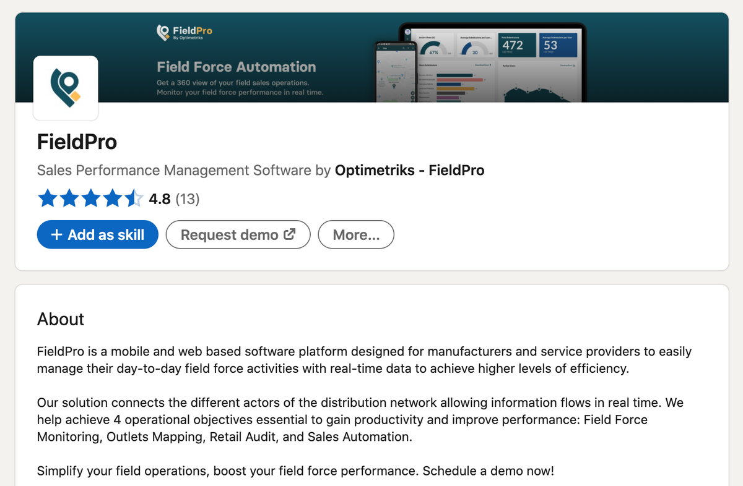Click the 472 stat in banner dashboard
Screen dimensions: 743x486
(x=513, y=45)
